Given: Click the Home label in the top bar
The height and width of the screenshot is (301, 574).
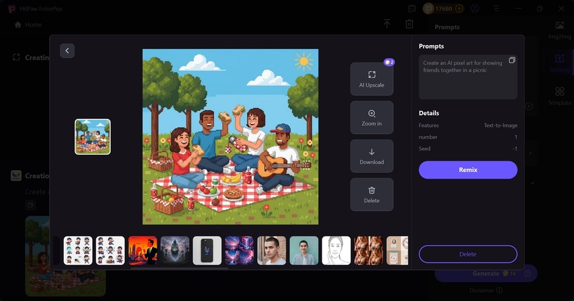Looking at the screenshot, I should coord(34,24).
